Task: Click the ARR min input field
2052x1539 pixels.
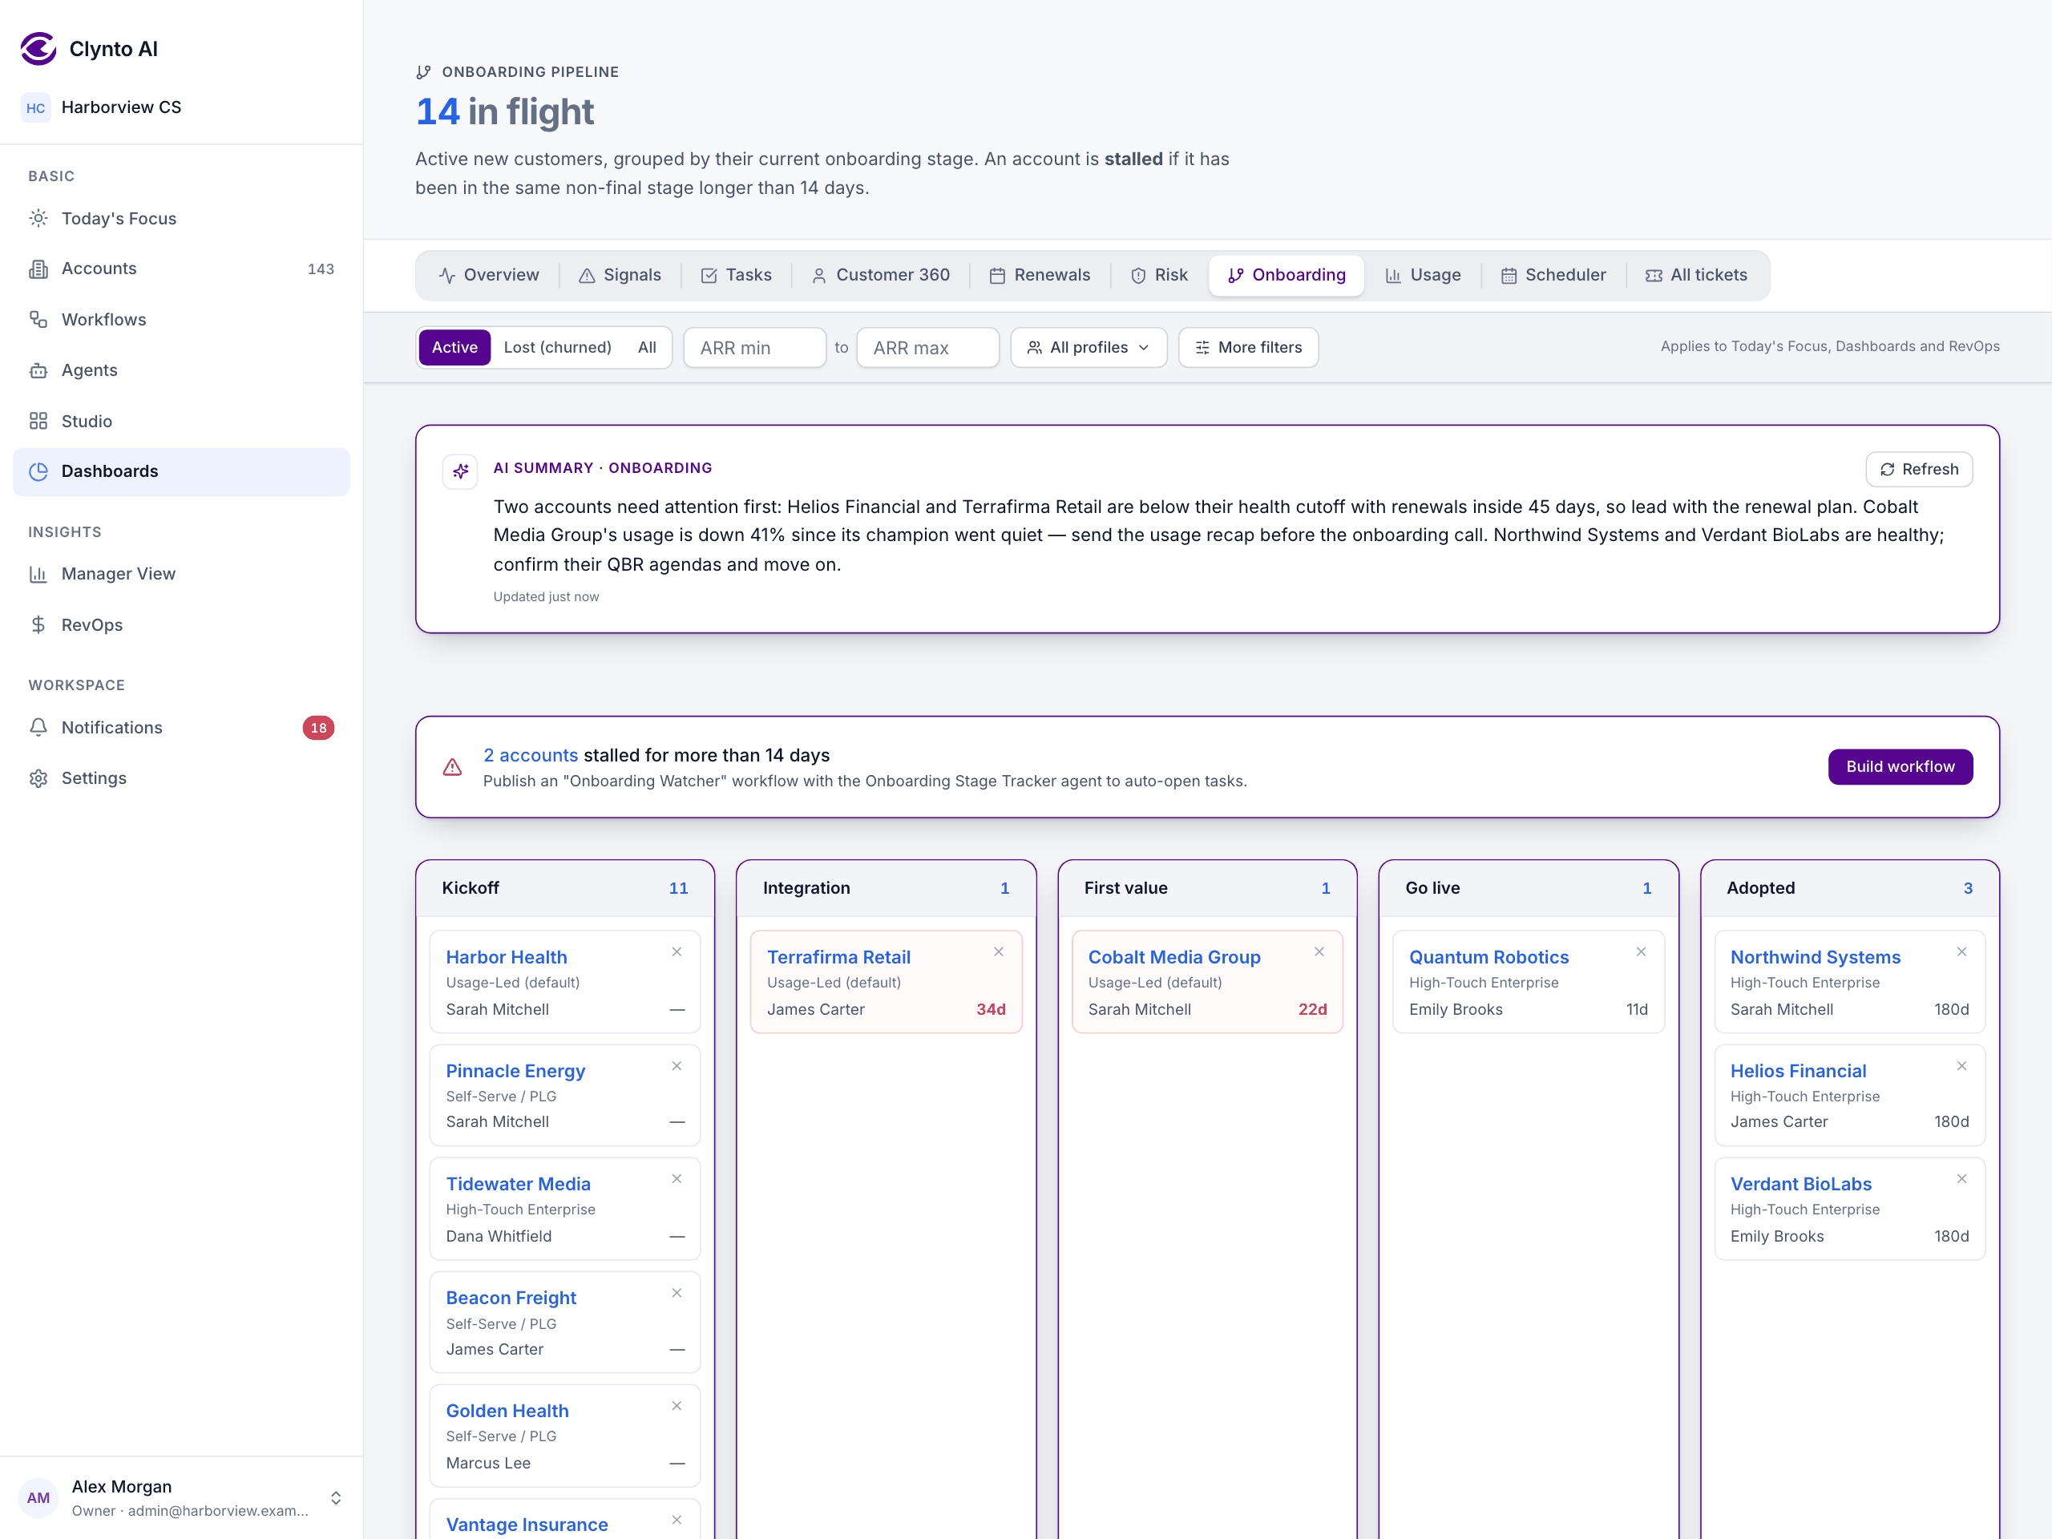Action: [754, 347]
